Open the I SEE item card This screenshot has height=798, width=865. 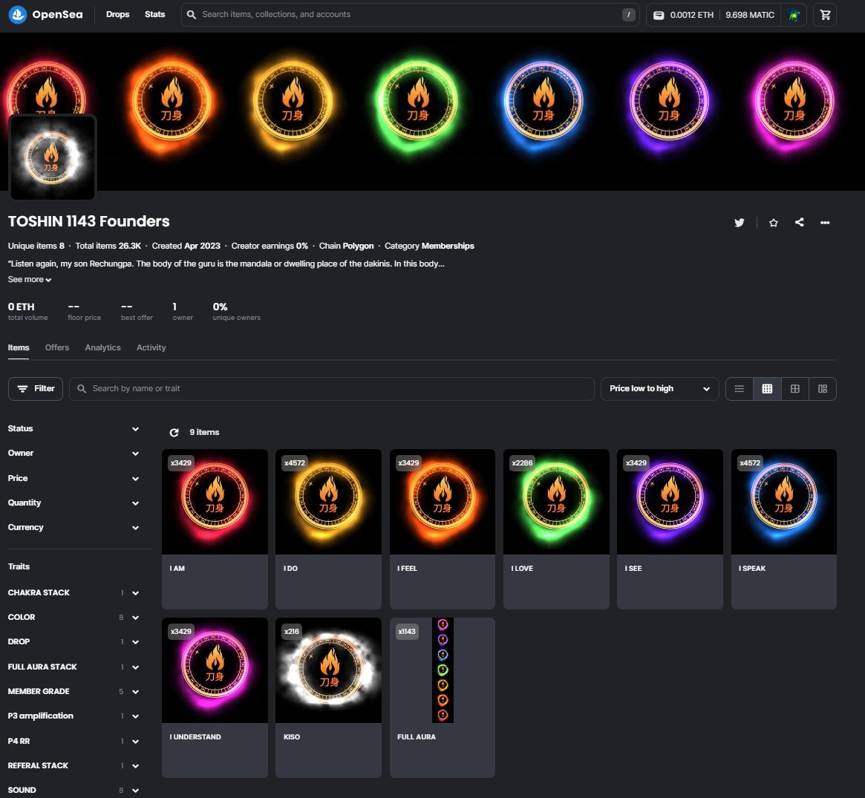[x=670, y=529]
